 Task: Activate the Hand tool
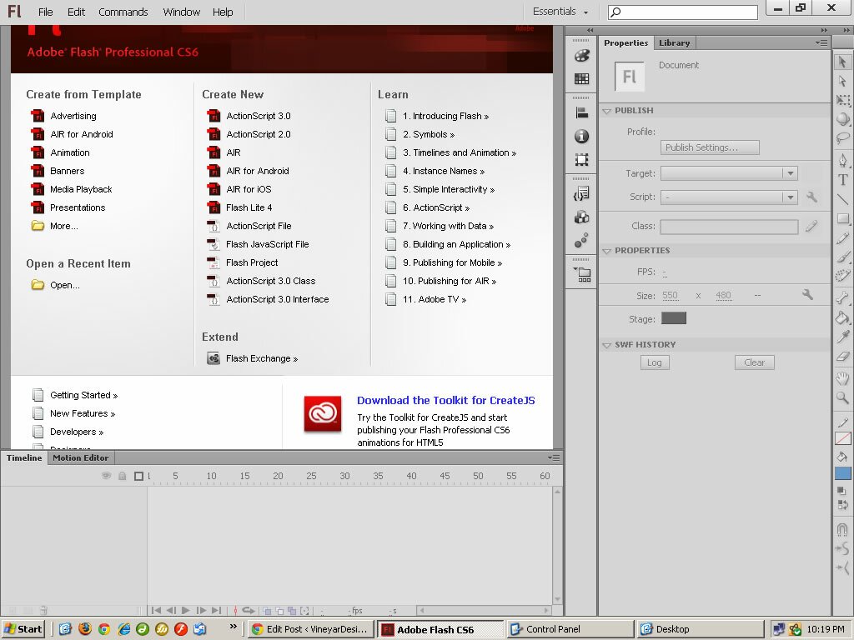click(x=842, y=378)
